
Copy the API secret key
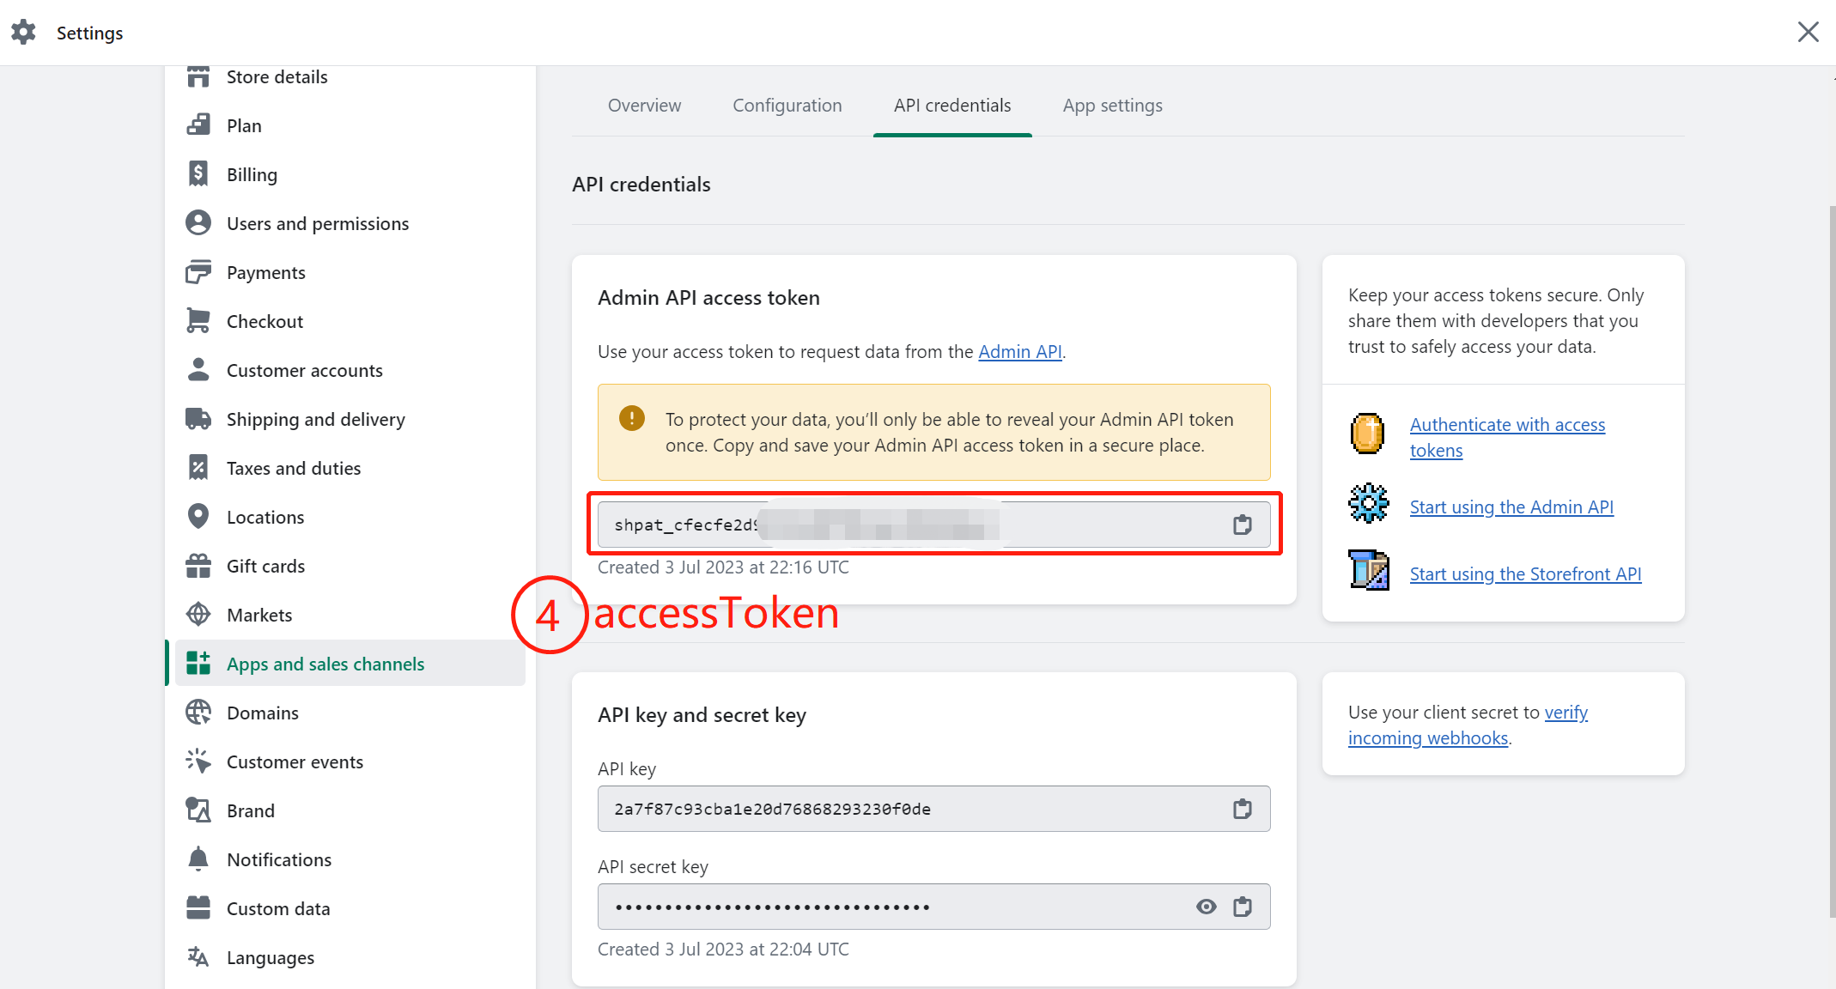1243,907
